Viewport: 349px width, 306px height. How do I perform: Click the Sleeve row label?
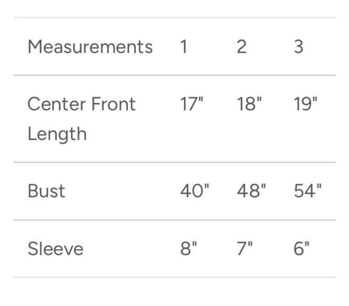[x=55, y=249]
